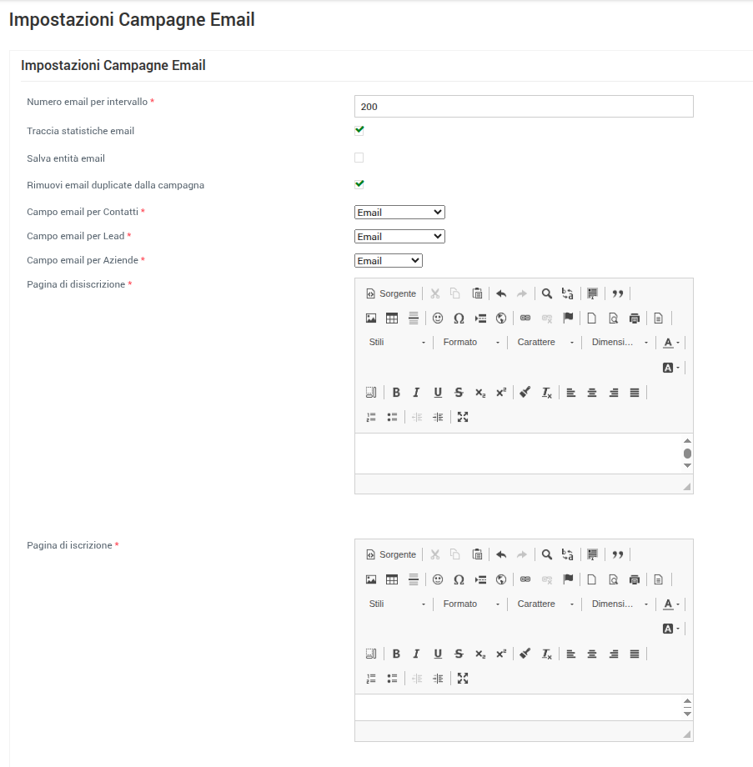The image size is (753, 767).
Task: Toggle Rimuovi email duplicate dalla campagna
Action: tap(359, 184)
